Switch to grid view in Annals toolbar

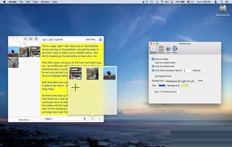[x=31, y=39]
